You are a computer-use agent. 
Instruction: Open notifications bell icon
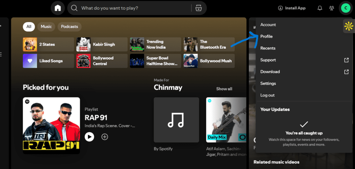point(320,8)
